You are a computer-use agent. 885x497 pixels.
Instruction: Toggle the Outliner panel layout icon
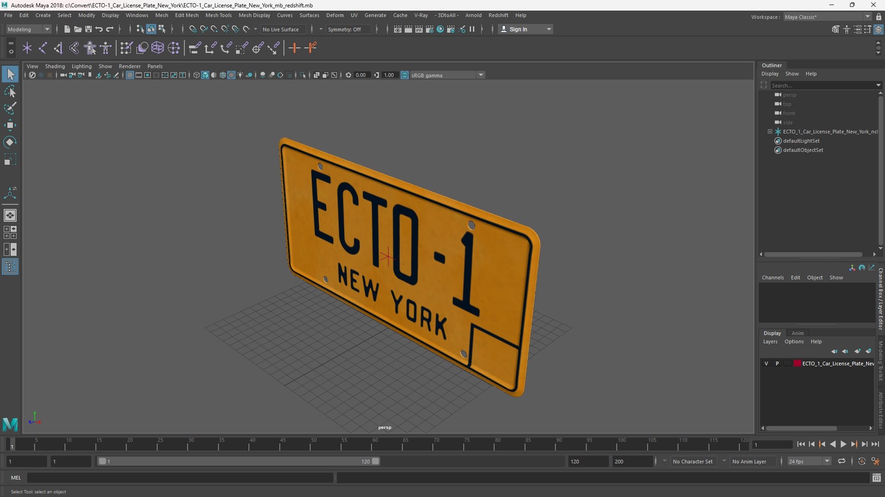click(x=10, y=266)
